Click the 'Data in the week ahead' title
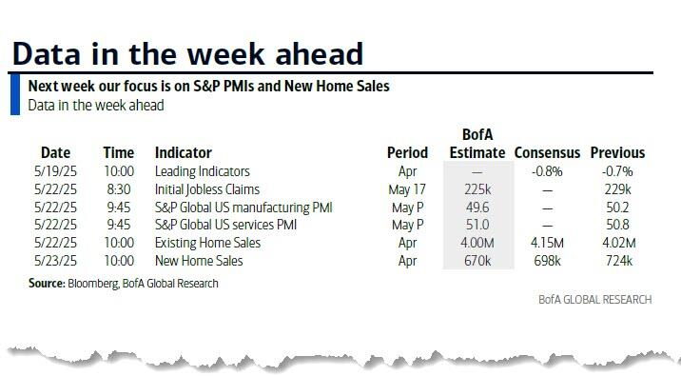 coord(187,54)
